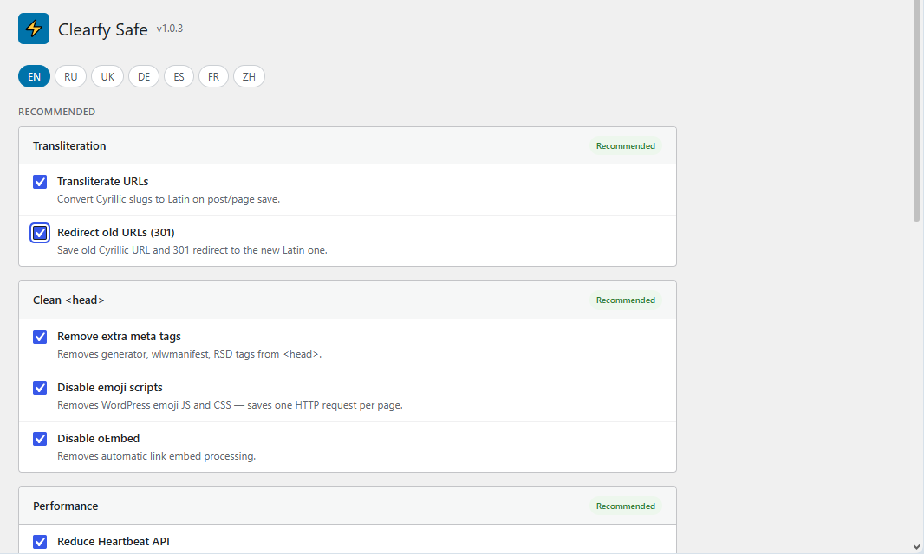Image resolution: width=924 pixels, height=554 pixels.
Task: Uncheck Remove extra meta tags
Action: tap(40, 337)
